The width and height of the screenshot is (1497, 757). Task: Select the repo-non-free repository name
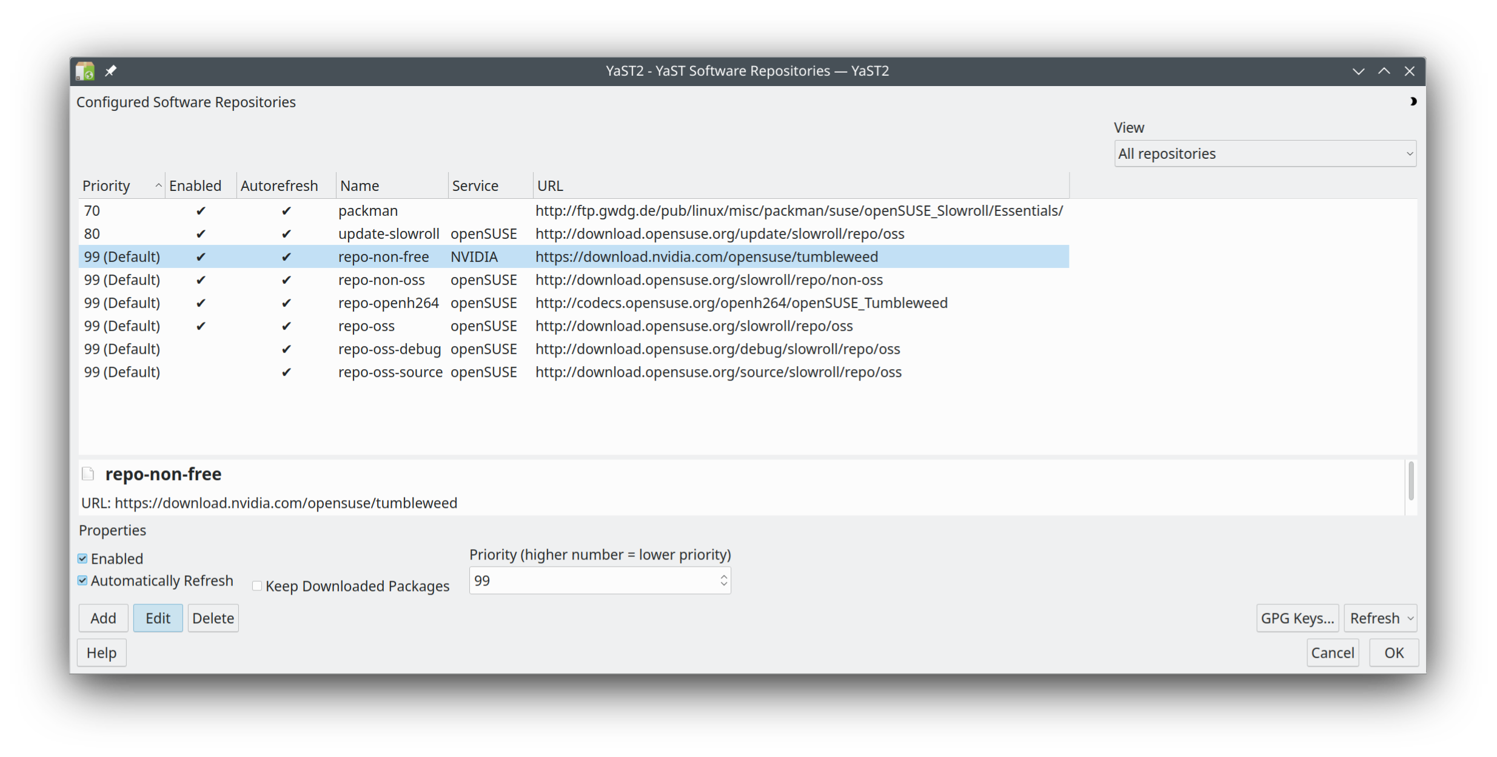click(383, 257)
